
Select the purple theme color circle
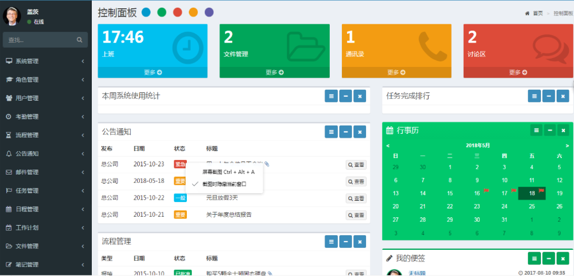click(x=209, y=12)
